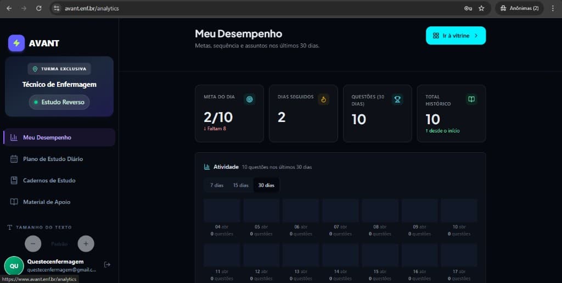The width and height of the screenshot is (562, 283).
Task: Click the desde o início text
Action: coord(442,131)
